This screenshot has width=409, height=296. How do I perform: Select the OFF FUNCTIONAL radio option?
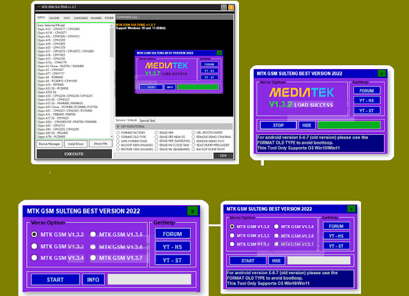pyautogui.click(x=130, y=127)
